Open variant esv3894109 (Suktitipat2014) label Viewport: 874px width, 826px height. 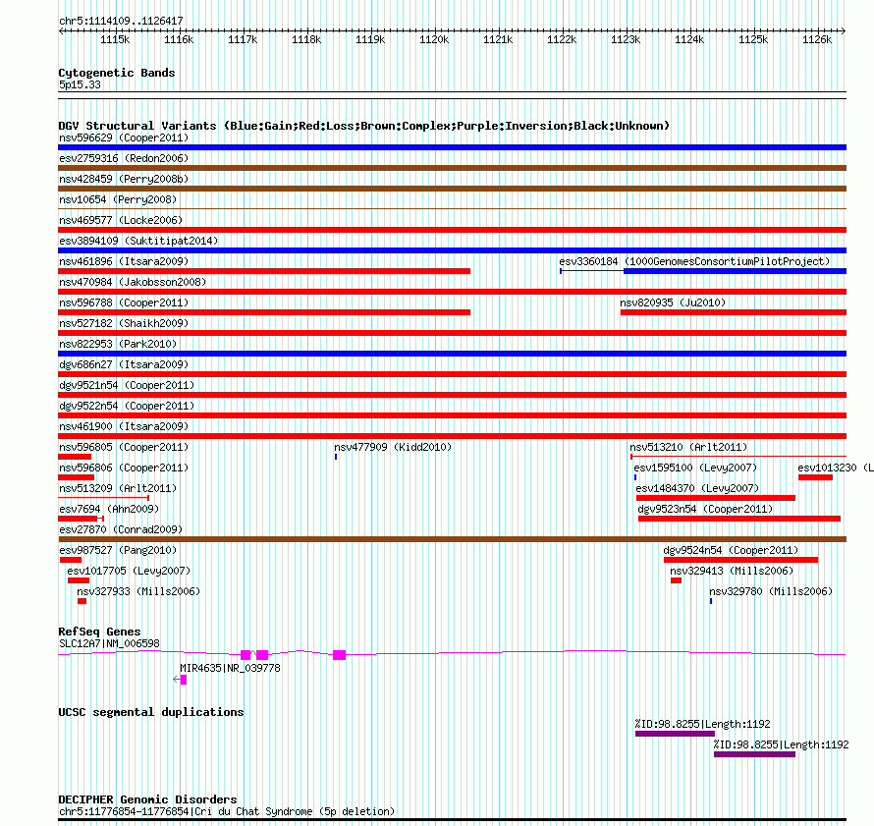138,241
